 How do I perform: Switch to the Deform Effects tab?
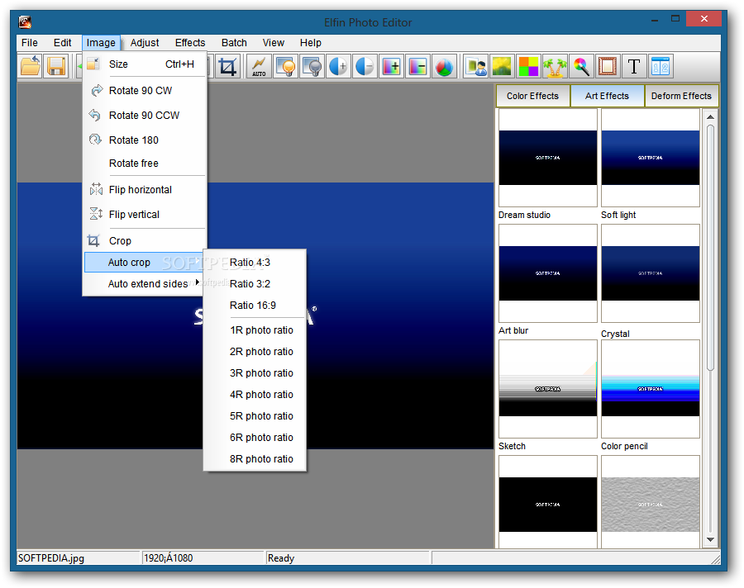pyautogui.click(x=681, y=96)
